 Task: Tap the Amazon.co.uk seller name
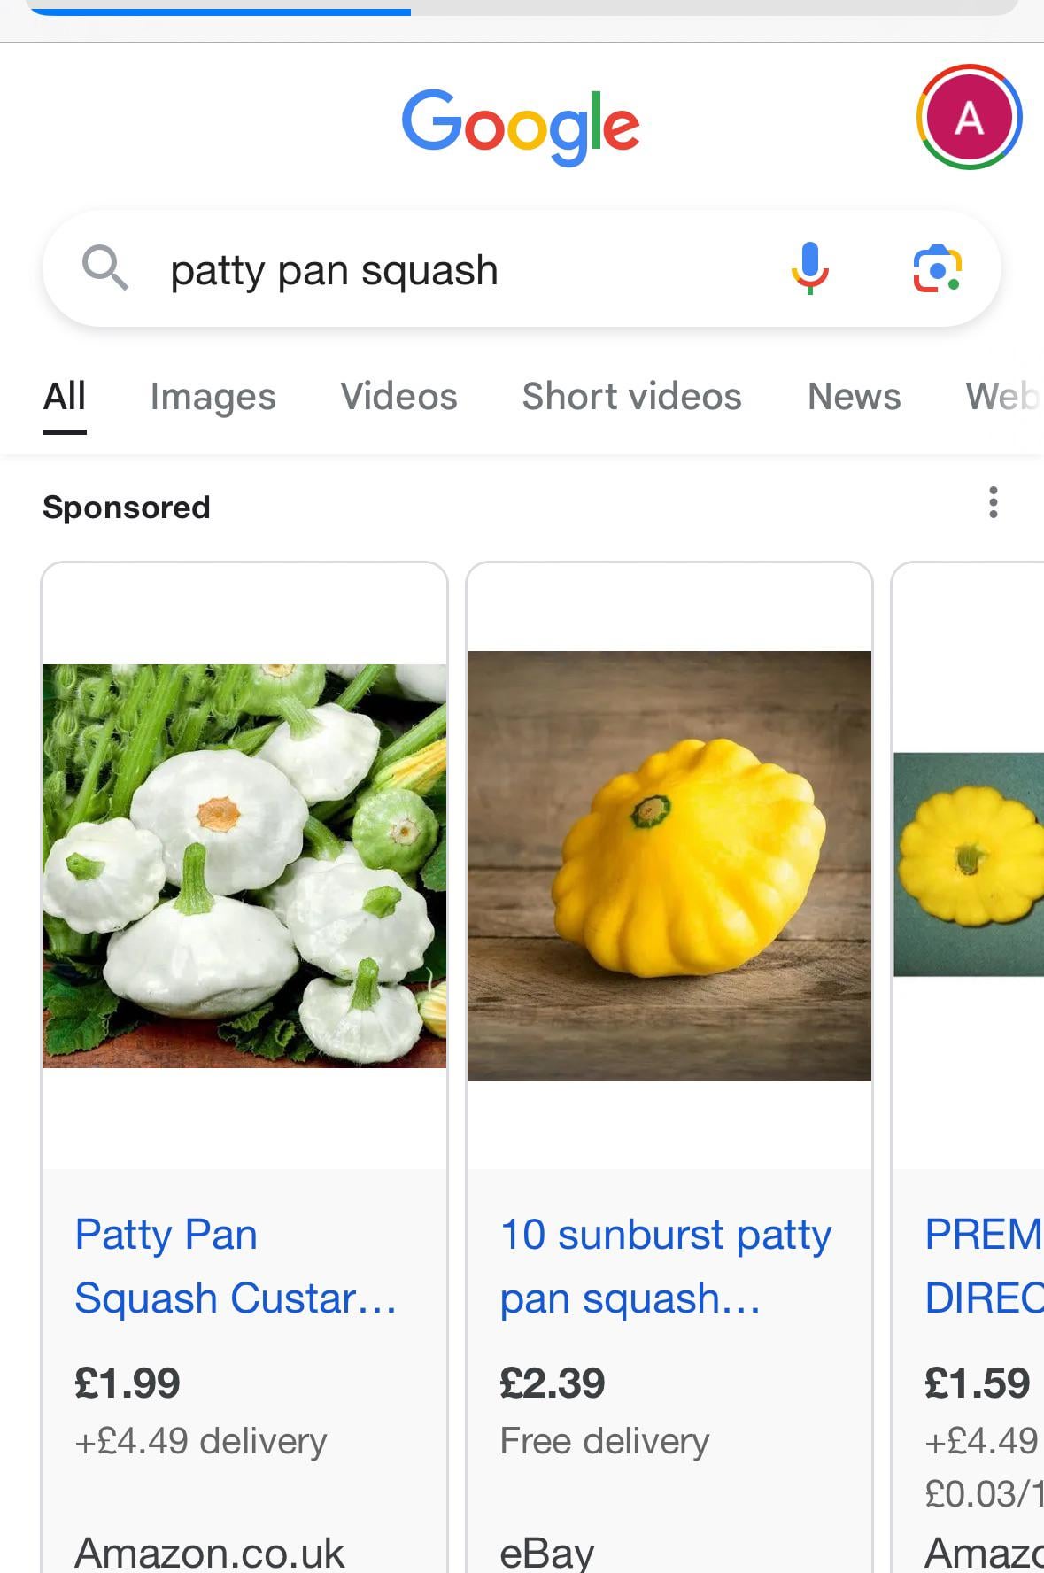tap(210, 1552)
